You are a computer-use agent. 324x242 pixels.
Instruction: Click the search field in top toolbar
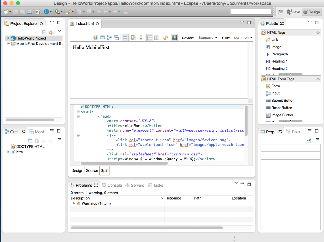[x=251, y=11]
